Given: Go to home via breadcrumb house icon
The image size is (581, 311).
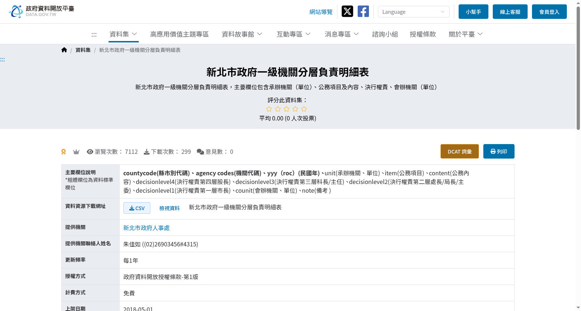Looking at the screenshot, I should (64, 50).
